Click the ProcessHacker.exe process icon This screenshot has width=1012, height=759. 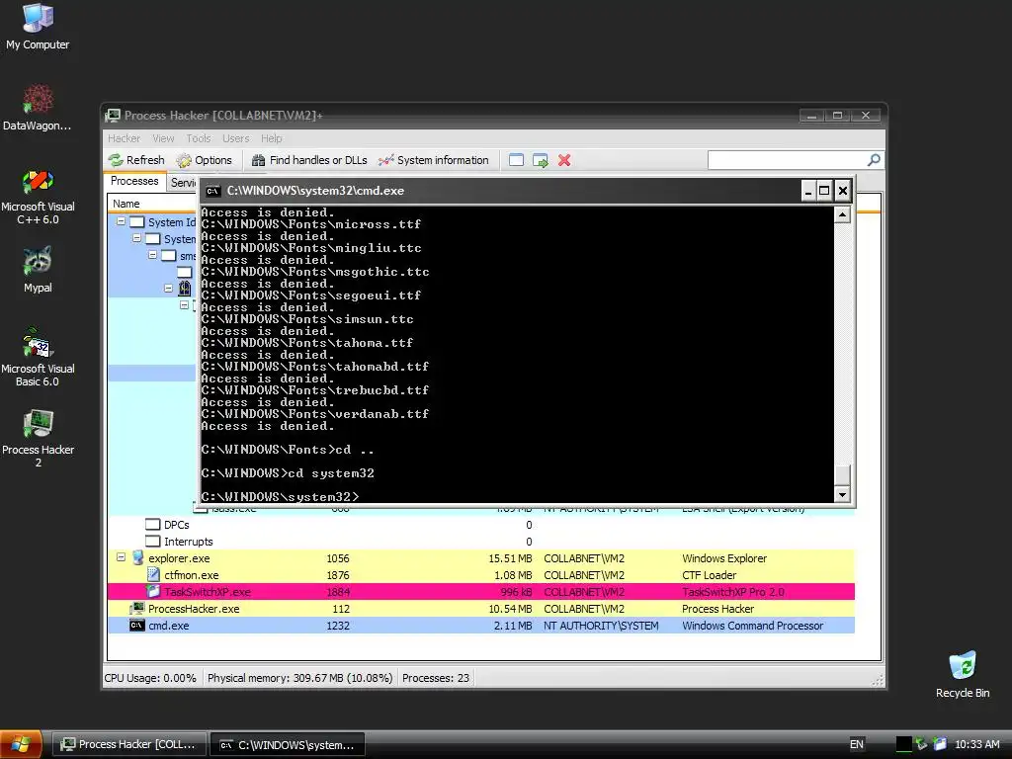coord(136,608)
